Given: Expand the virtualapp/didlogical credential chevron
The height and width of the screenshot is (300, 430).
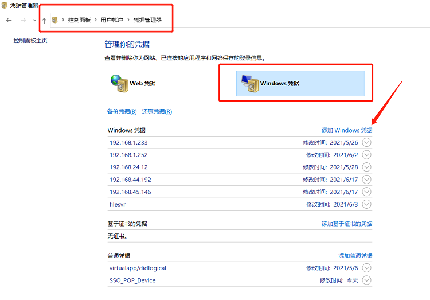Looking at the screenshot, I should click(x=367, y=268).
